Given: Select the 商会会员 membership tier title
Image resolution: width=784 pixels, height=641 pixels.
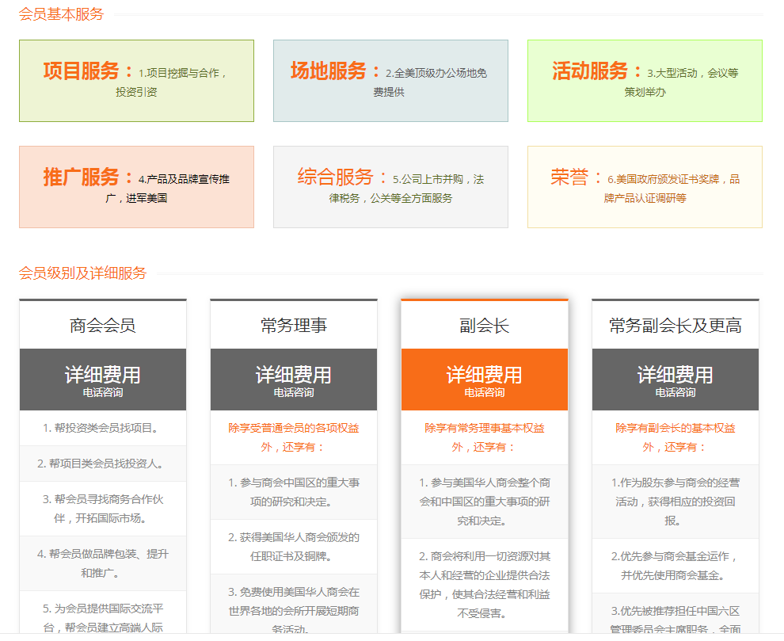Looking at the screenshot, I should coord(102,326).
